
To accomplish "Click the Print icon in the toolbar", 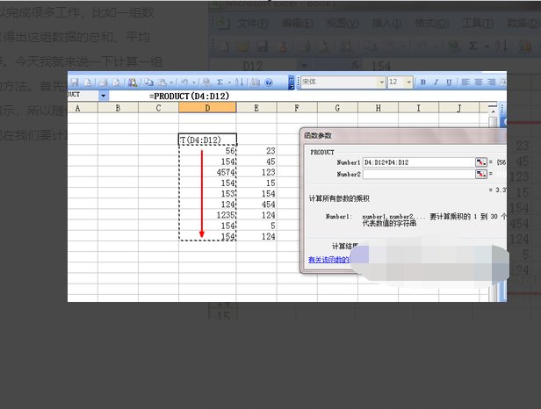I will 103,83.
